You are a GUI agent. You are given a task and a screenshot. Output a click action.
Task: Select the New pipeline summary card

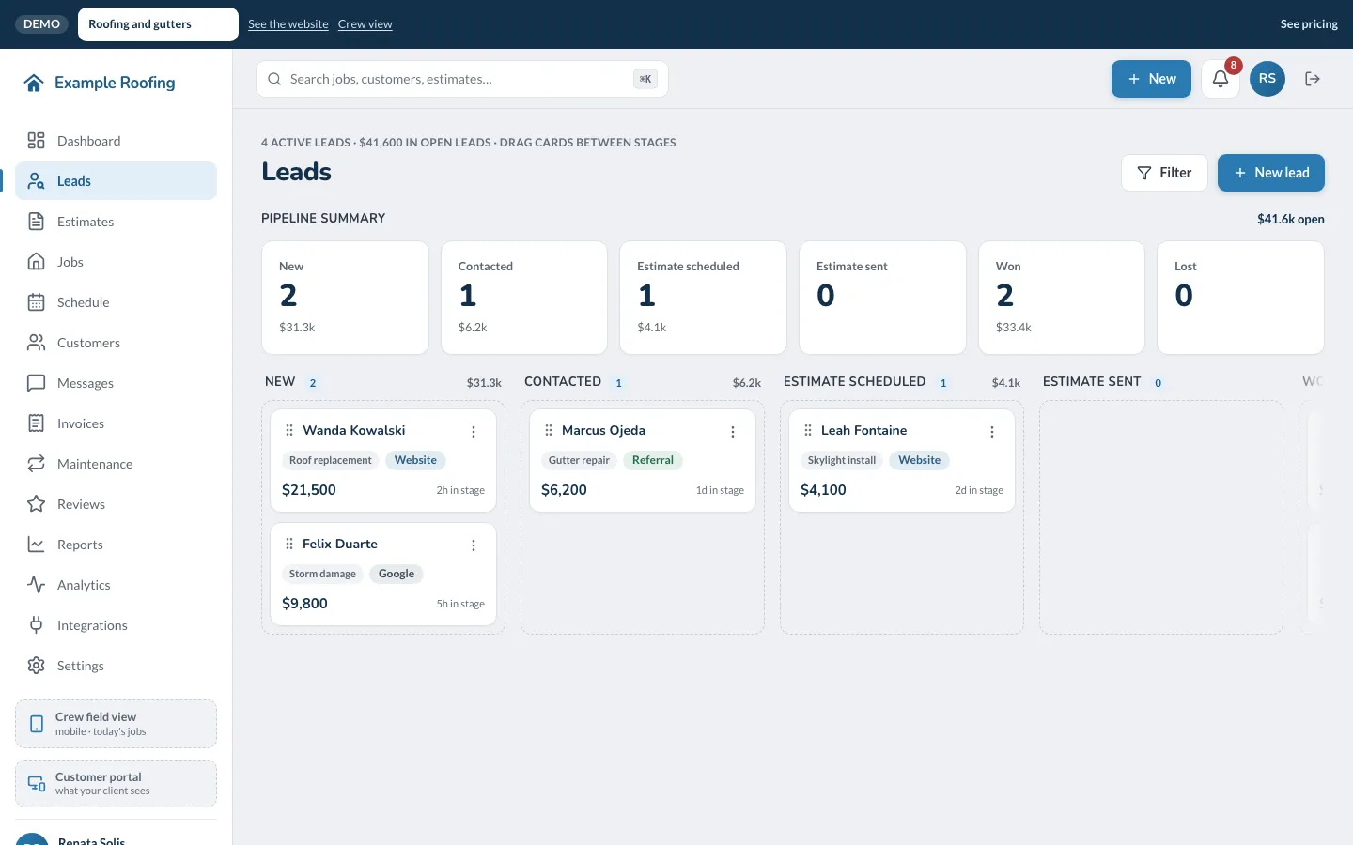point(345,298)
